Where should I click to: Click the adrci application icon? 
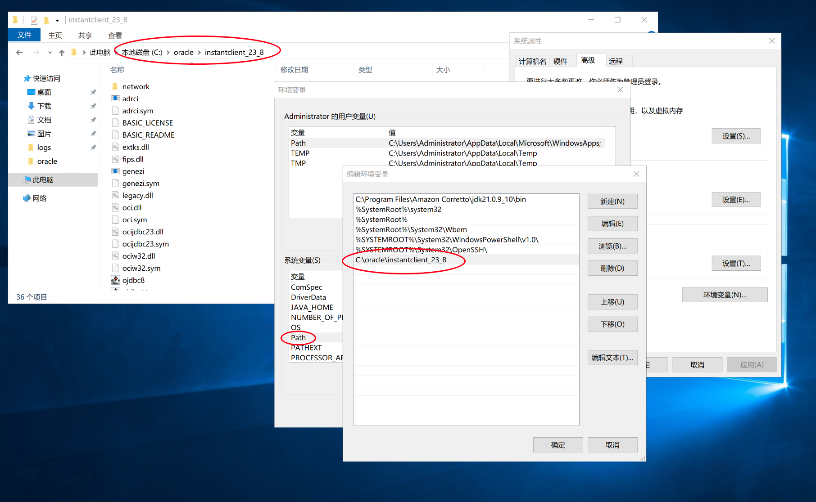(x=115, y=99)
